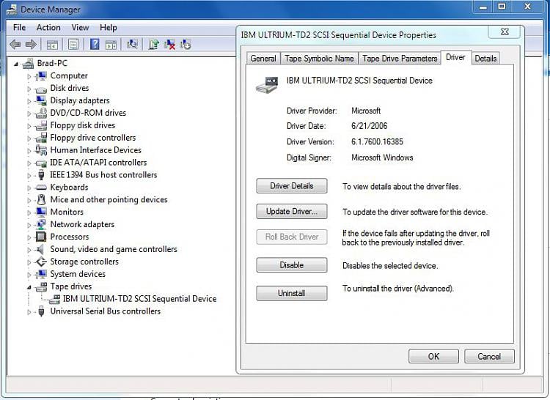Click the Computer category icon
This screenshot has height=400, width=550.
pyautogui.click(x=41, y=75)
